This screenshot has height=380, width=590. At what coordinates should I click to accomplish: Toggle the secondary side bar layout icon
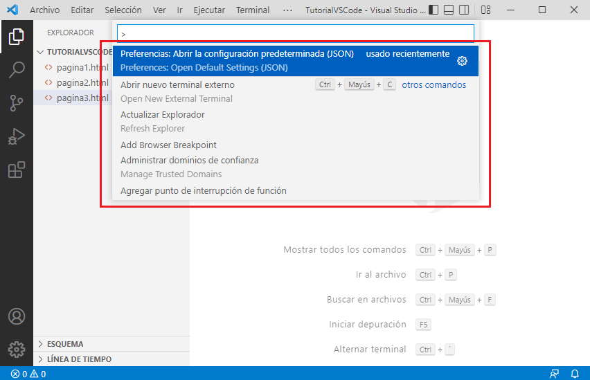point(465,10)
